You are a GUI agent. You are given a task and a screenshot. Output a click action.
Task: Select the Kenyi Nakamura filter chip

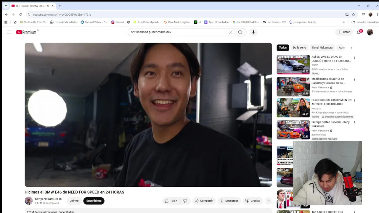pyautogui.click(x=322, y=48)
